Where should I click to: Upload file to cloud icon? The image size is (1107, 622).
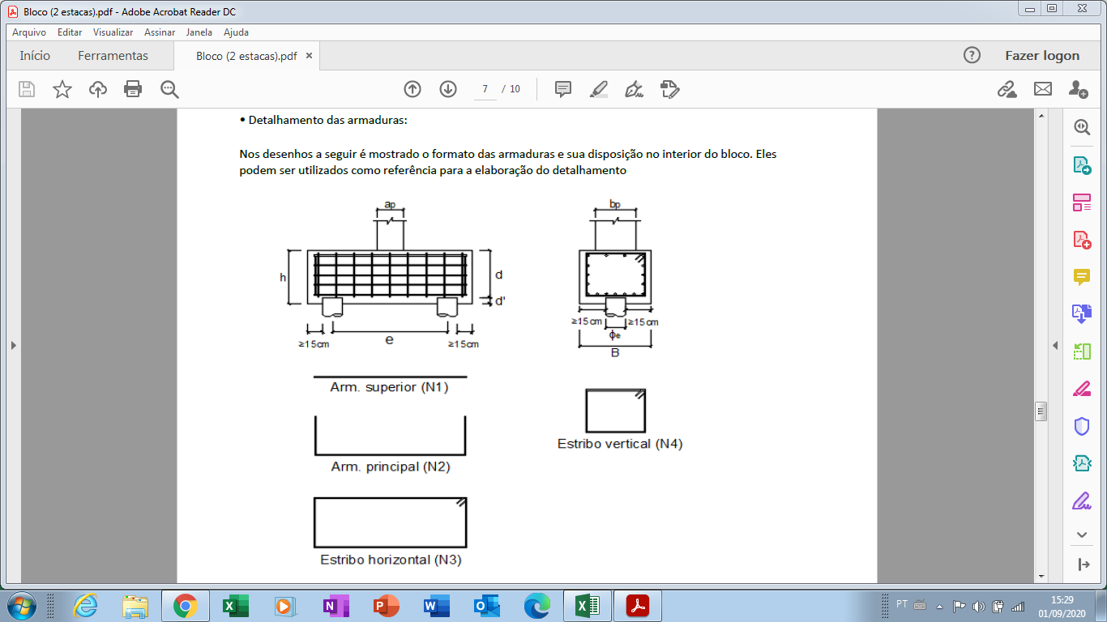pos(98,89)
